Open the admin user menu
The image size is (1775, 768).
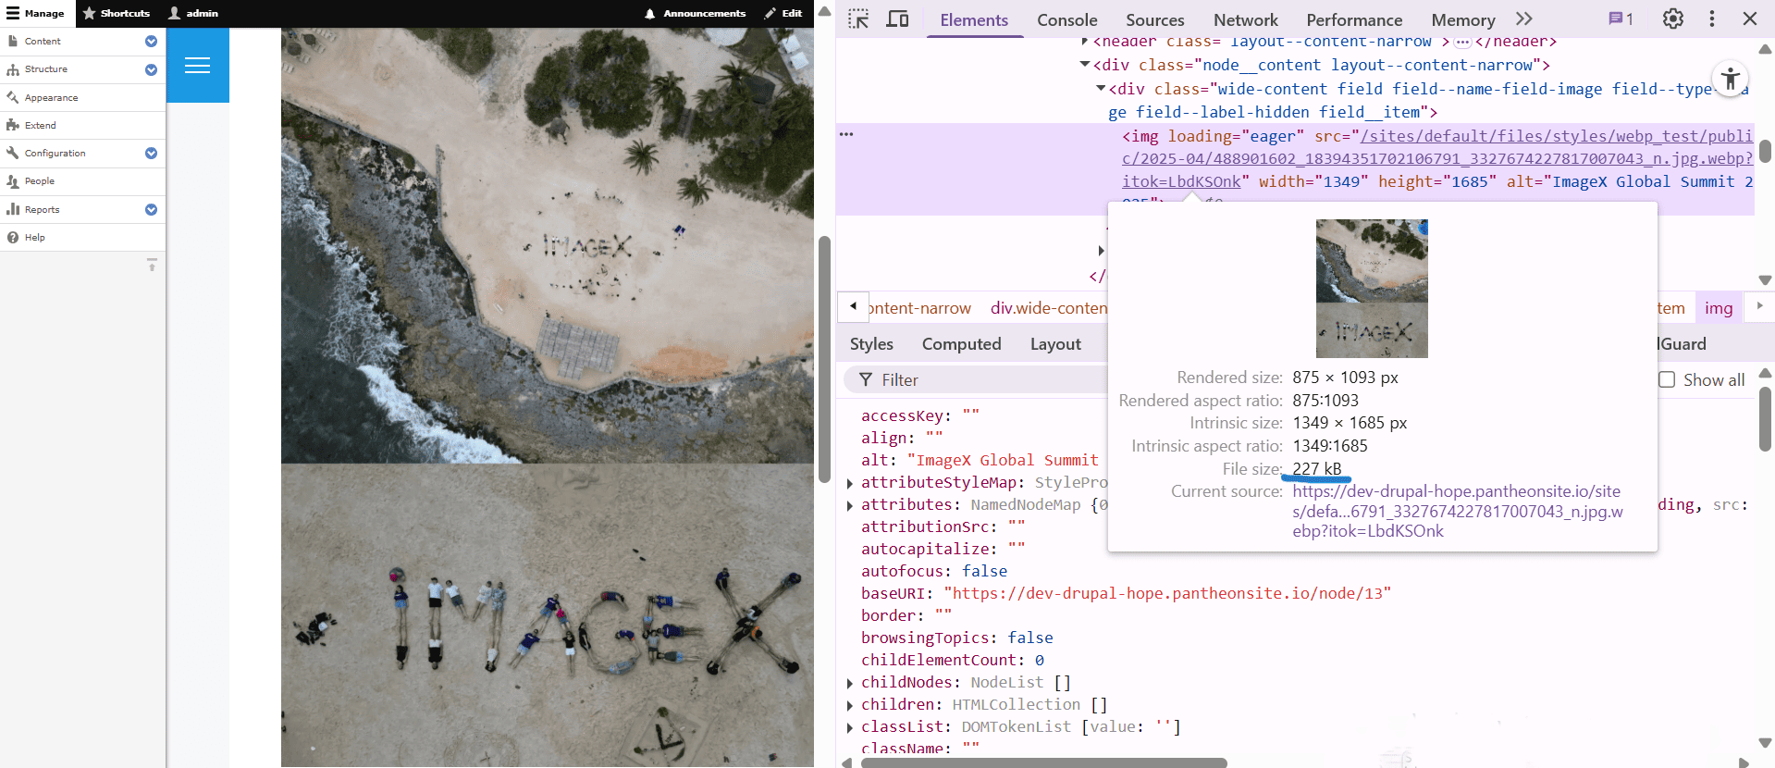(x=193, y=13)
